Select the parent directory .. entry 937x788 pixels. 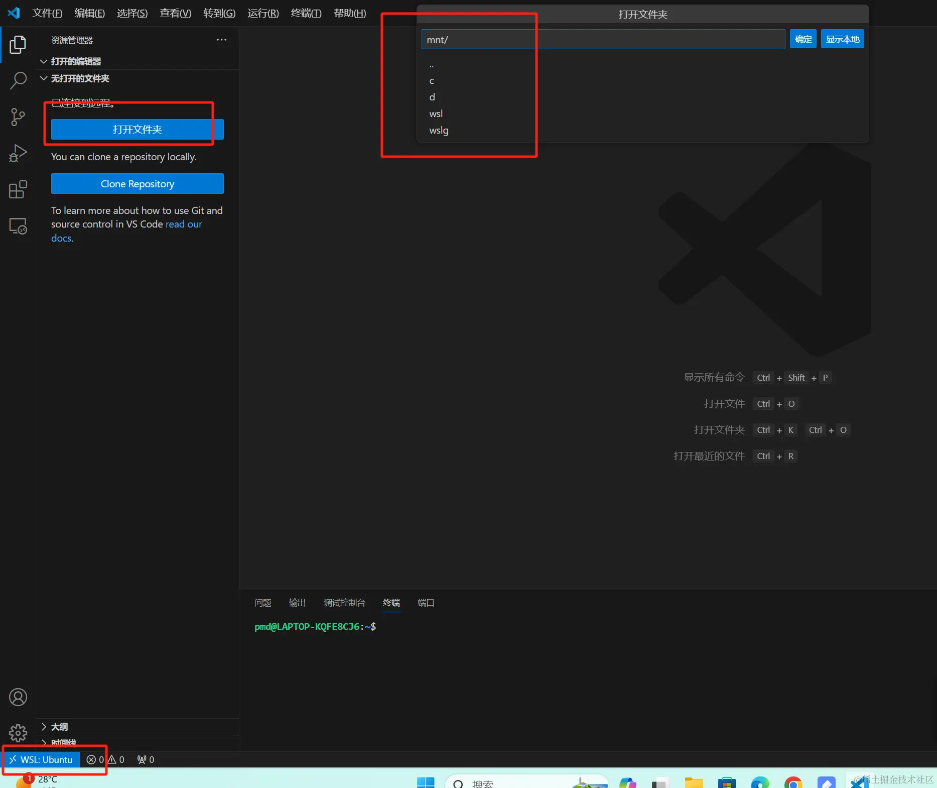click(642, 65)
